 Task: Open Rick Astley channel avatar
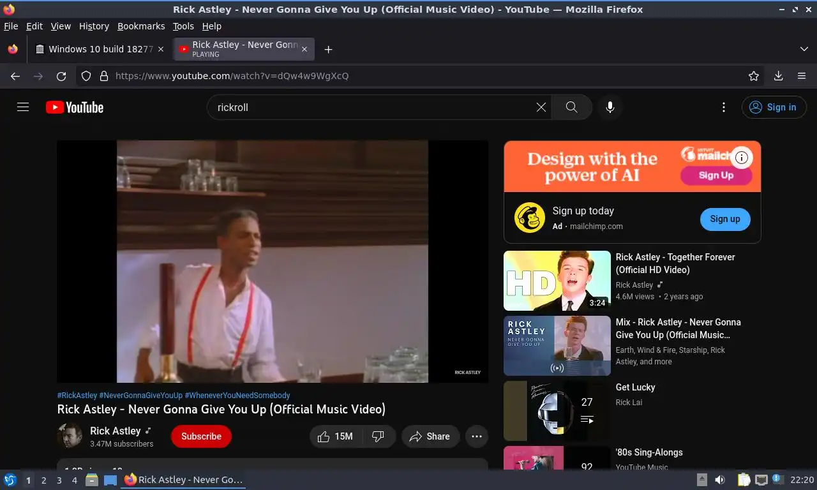click(70, 436)
